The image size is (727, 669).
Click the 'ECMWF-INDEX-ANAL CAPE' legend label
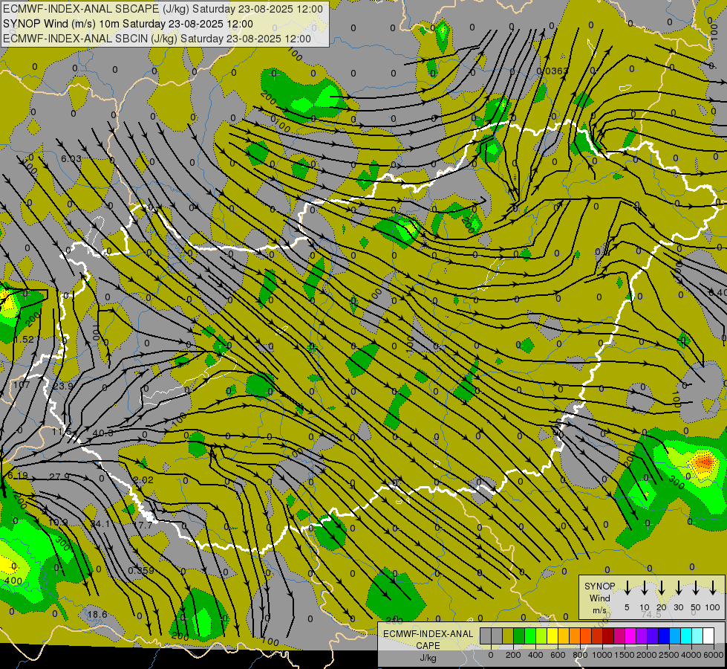[428, 639]
